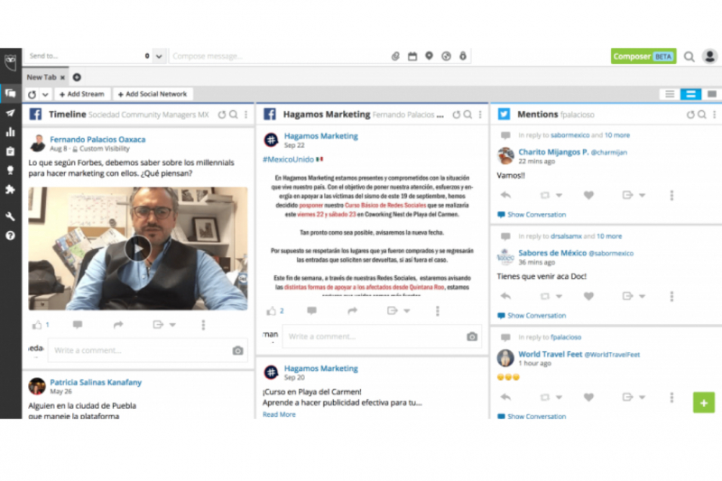The image size is (722, 481).
Task: Refresh the Mentions stream
Action: pyautogui.click(x=690, y=115)
